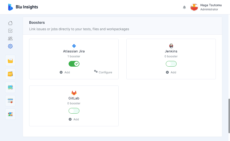Image resolution: width=230 pixels, height=141 pixels.
Task: Open the users group sidebar icon
Action: (x=10, y=38)
